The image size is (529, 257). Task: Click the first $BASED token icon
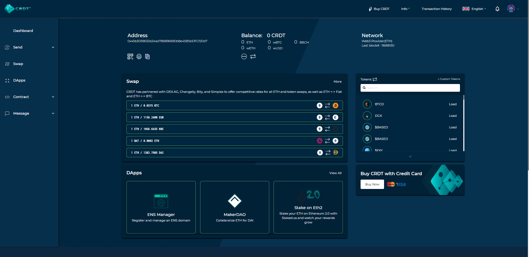click(367, 127)
